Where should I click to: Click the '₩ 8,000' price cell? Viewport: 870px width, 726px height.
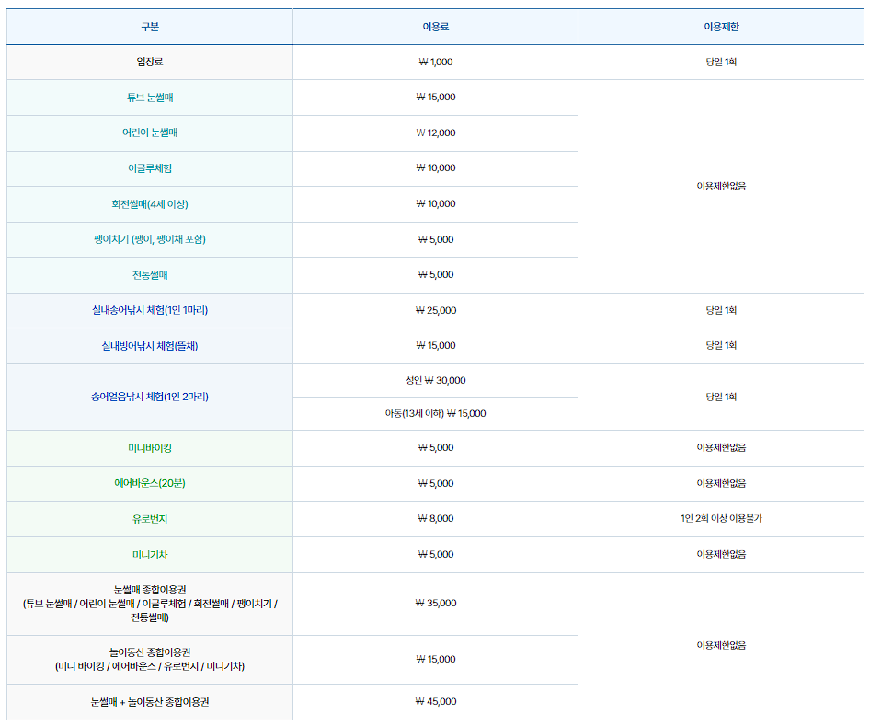coord(436,518)
